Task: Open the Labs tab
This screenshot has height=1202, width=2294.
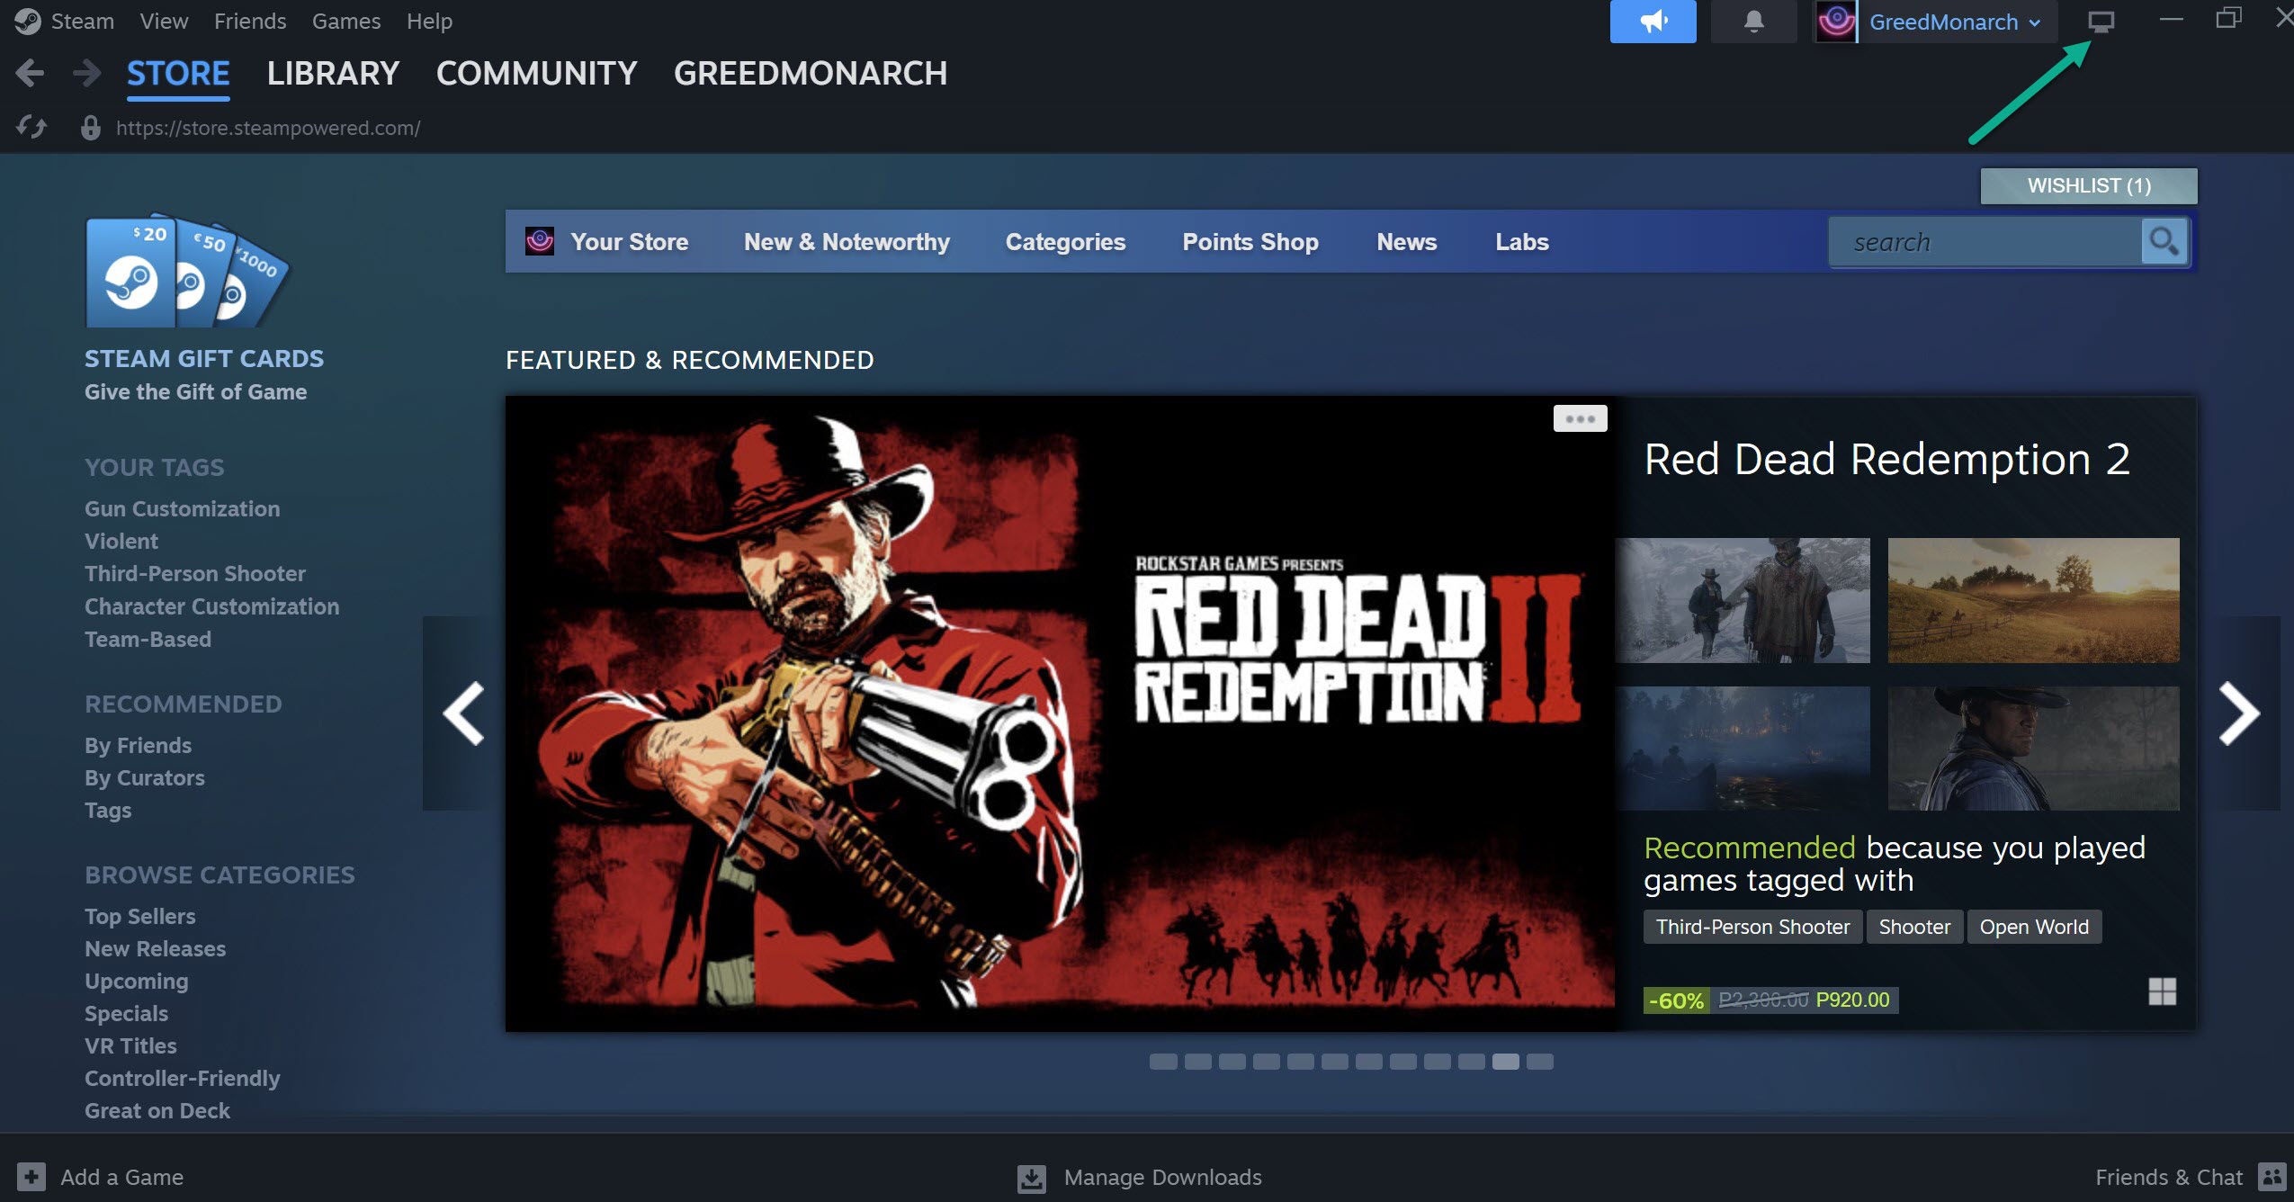Action: click(x=1522, y=242)
